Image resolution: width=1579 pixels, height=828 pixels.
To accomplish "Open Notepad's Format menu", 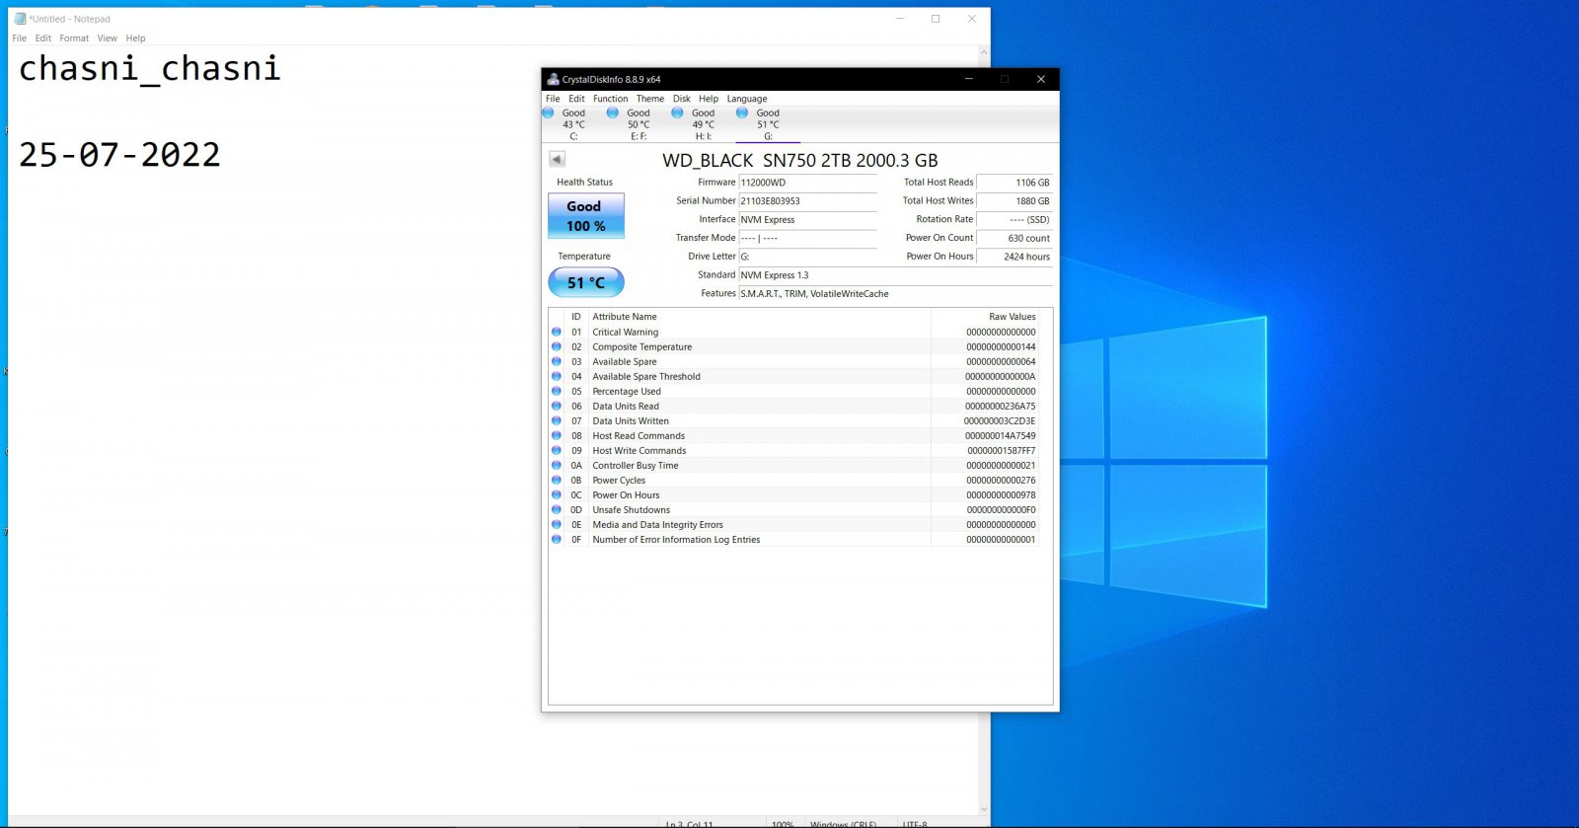I will point(74,38).
